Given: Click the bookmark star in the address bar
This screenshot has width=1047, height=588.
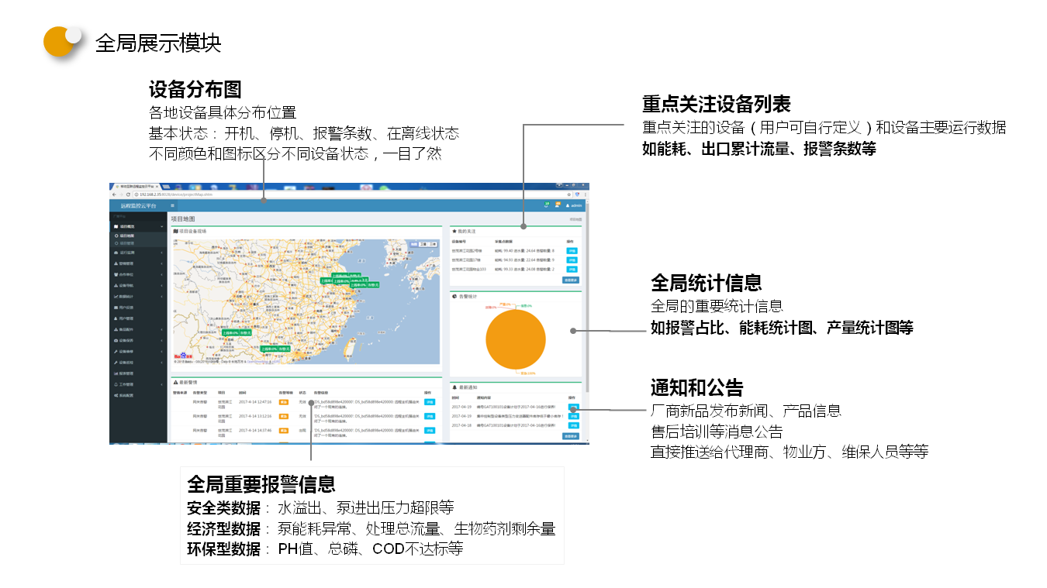Looking at the screenshot, I should [568, 194].
